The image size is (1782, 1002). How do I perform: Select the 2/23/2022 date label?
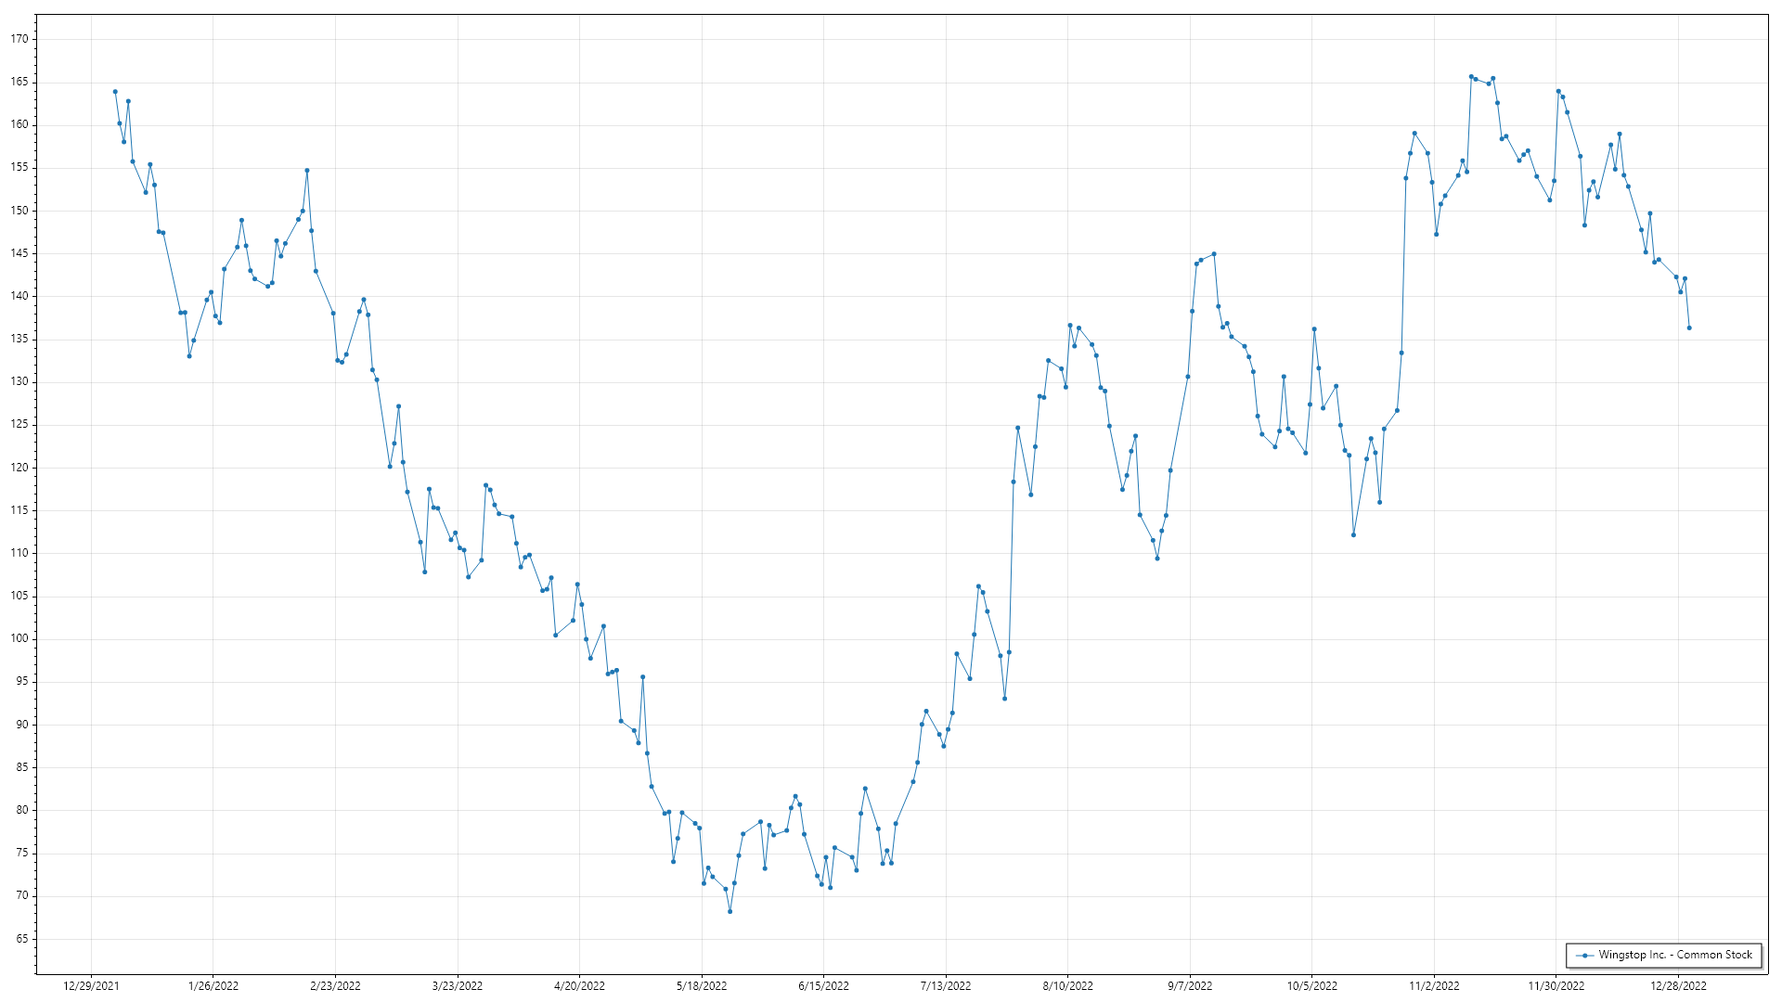click(335, 985)
